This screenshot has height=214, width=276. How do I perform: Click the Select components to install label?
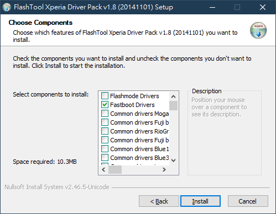click(51, 94)
